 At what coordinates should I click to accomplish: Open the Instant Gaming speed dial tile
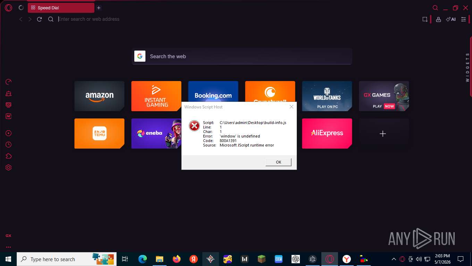[156, 96]
